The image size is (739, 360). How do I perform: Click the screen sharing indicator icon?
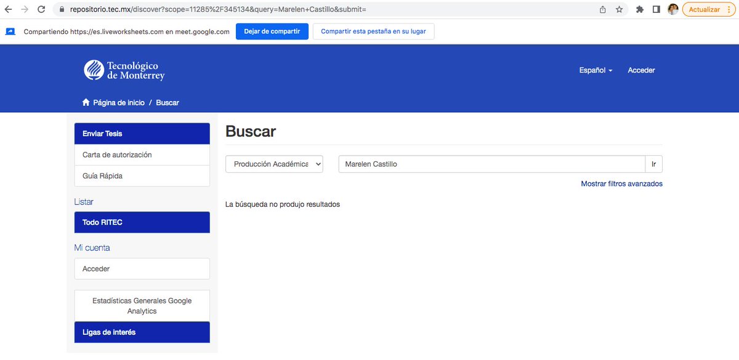point(10,31)
